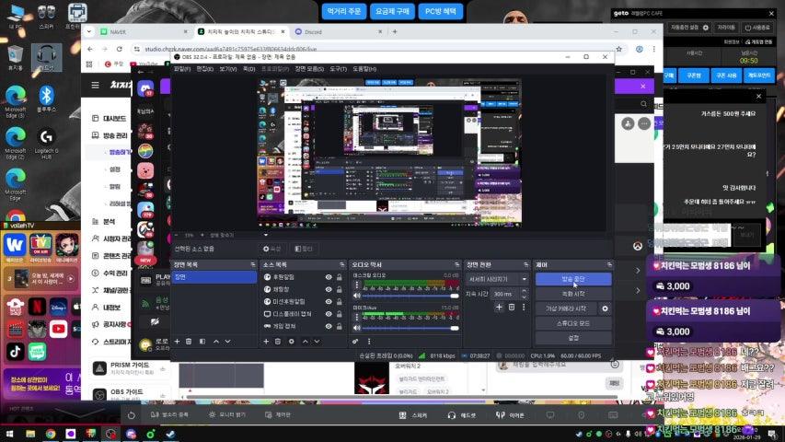
Task: Add a new scene with the plus icon
Action: pos(177,341)
